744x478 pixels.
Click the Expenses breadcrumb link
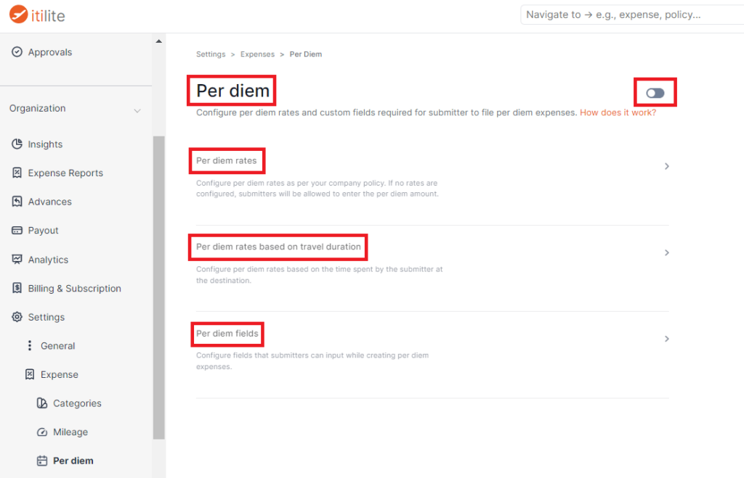[x=257, y=54]
